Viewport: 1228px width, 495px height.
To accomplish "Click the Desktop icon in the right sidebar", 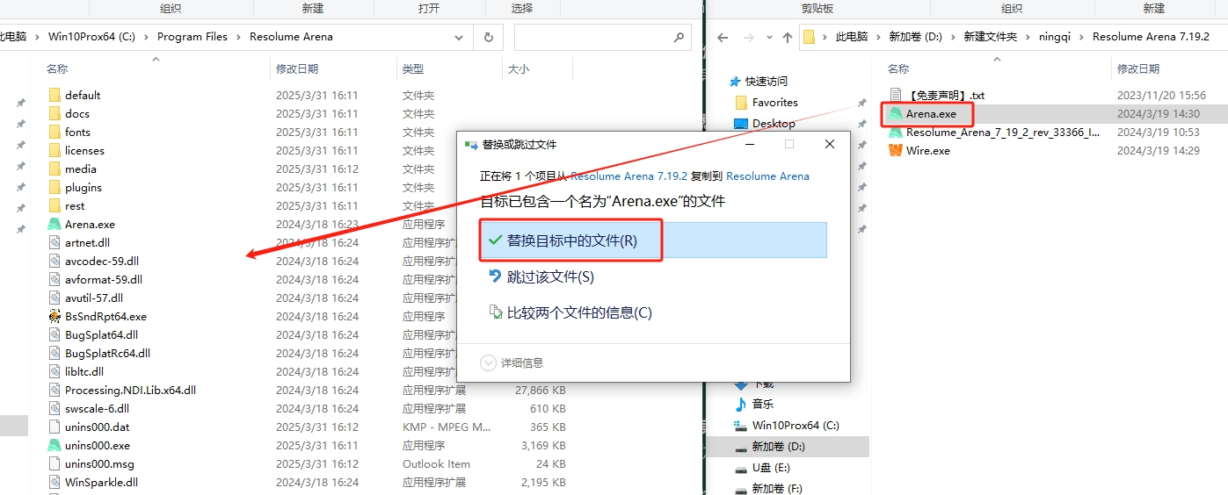I will point(739,124).
